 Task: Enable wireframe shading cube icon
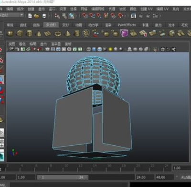point(89,49)
